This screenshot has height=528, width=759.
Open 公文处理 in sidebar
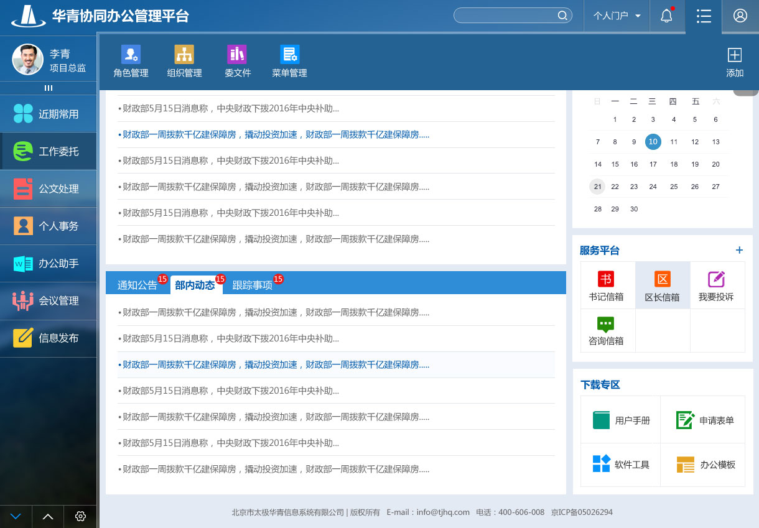pos(49,188)
